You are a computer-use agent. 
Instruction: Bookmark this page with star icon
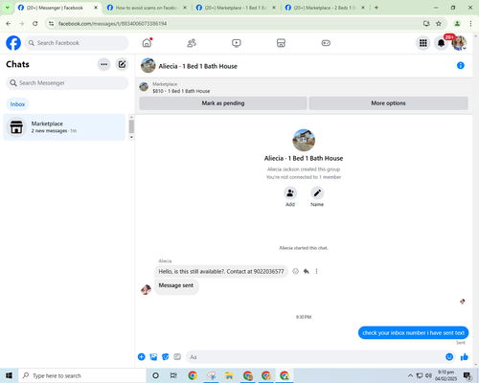pyautogui.click(x=439, y=23)
